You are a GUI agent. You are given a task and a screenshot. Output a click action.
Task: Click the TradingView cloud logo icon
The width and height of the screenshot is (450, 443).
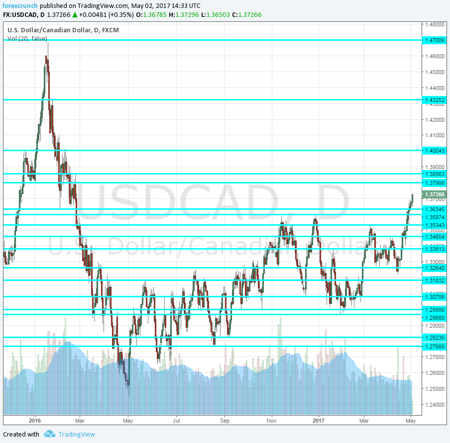[49, 434]
